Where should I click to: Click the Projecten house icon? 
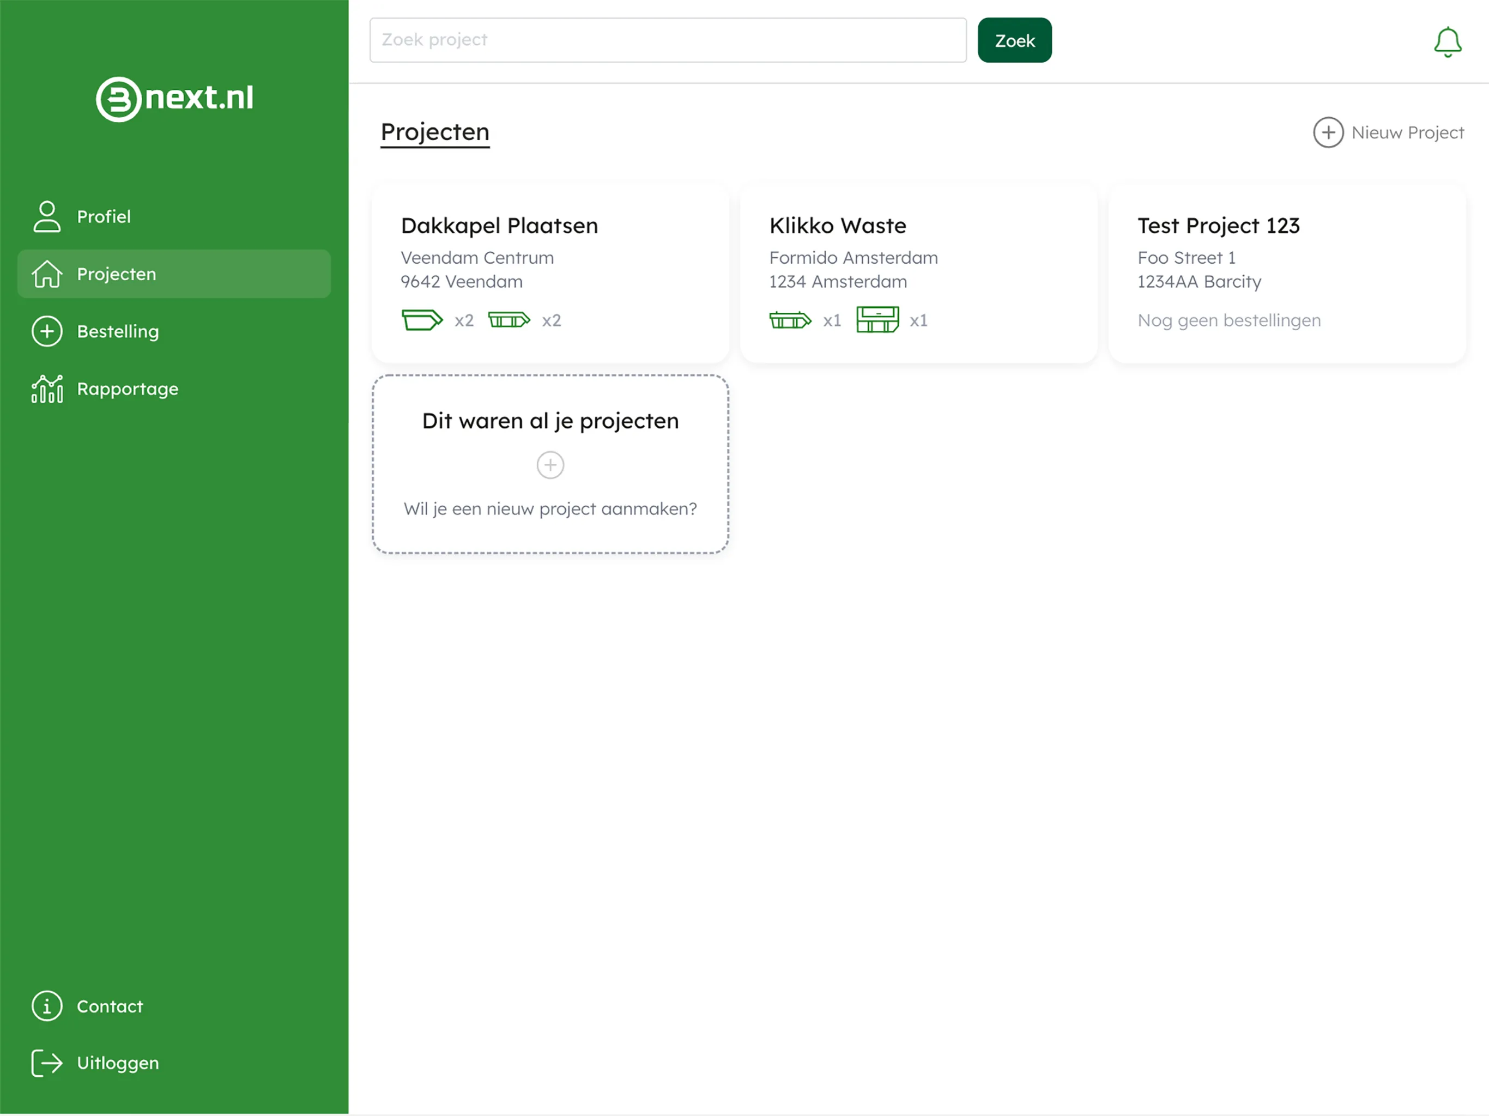46,274
